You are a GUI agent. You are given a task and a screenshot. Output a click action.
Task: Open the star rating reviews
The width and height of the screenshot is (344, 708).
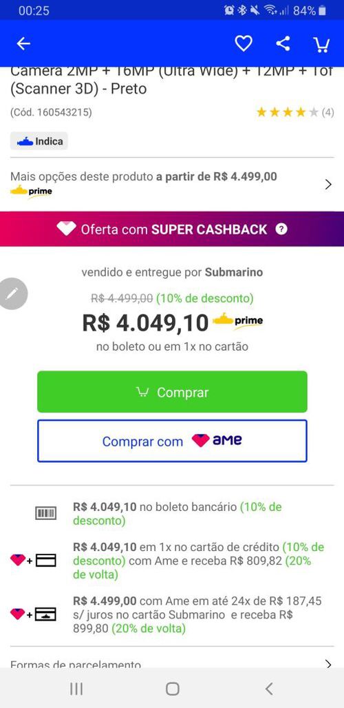tap(295, 112)
